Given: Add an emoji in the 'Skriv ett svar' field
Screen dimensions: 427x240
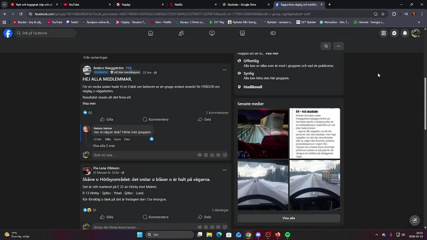Looking at the screenshot, I should point(206,155).
